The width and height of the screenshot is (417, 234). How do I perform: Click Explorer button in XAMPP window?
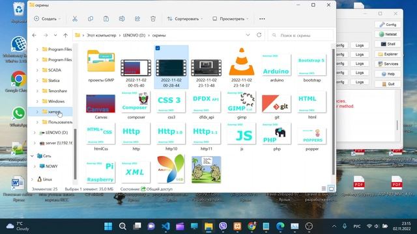[x=388, y=54]
